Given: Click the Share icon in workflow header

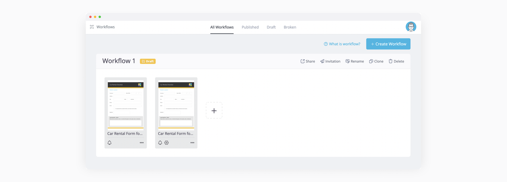Looking at the screenshot, I should coord(303,61).
